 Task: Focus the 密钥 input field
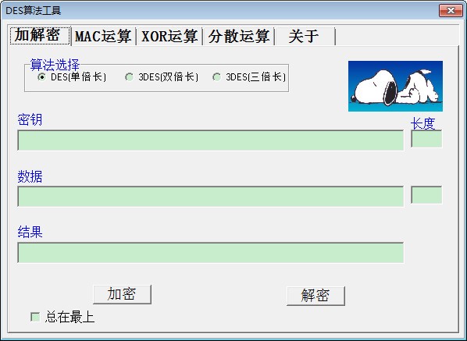[x=211, y=140]
